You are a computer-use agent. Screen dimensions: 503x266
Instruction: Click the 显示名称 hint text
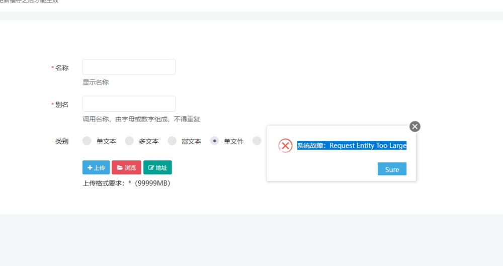[96, 82]
